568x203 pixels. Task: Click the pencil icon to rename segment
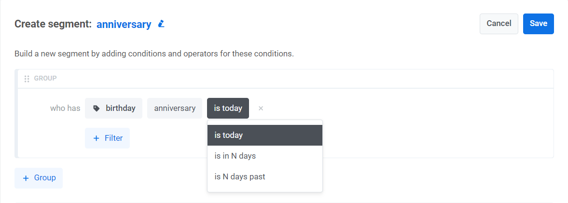[x=161, y=24]
